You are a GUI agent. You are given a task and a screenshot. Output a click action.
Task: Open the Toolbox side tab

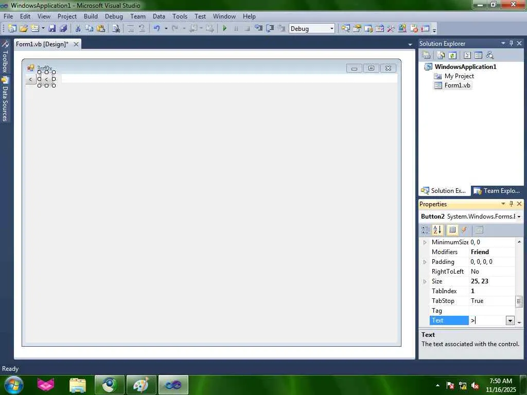pyautogui.click(x=5, y=57)
